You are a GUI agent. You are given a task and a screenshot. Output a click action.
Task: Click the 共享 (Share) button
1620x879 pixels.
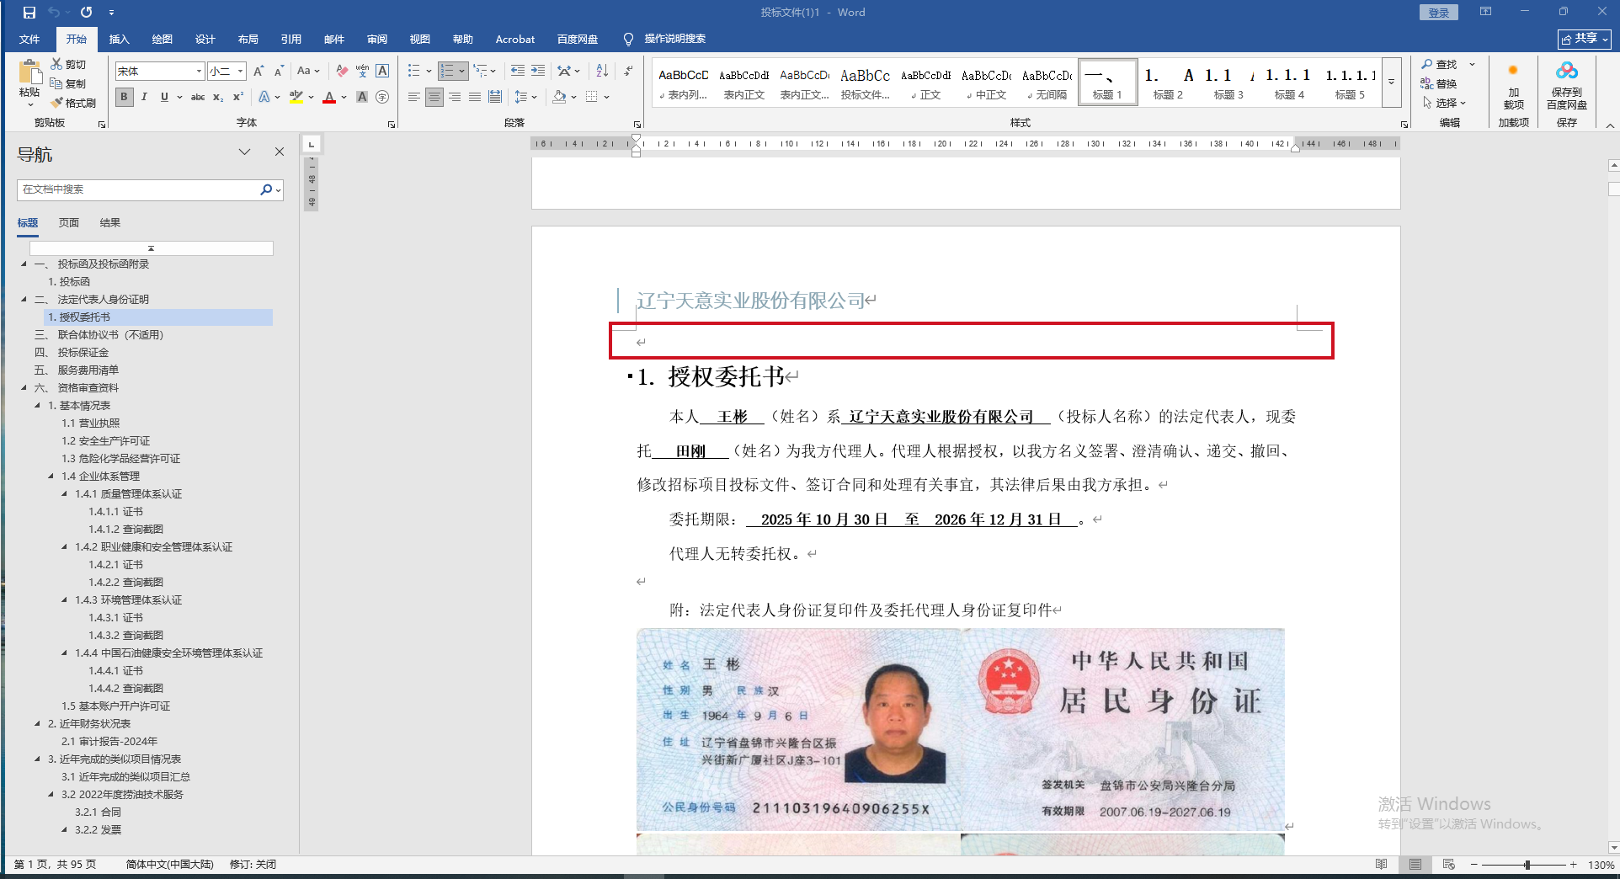(x=1585, y=39)
